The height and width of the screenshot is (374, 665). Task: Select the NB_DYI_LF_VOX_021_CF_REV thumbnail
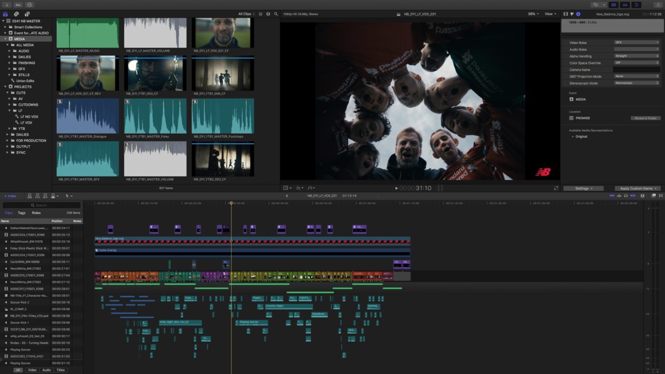(88, 74)
